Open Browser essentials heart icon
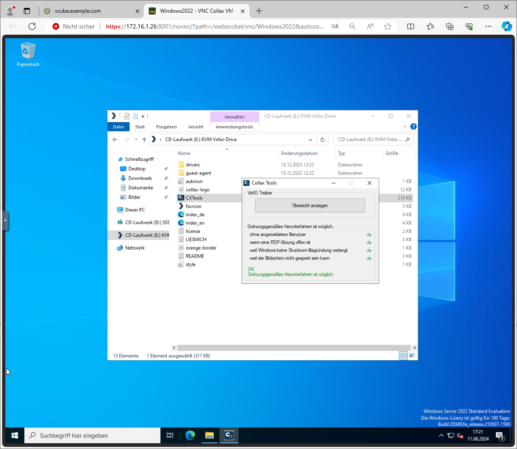This screenshot has width=517, height=449. point(469,26)
